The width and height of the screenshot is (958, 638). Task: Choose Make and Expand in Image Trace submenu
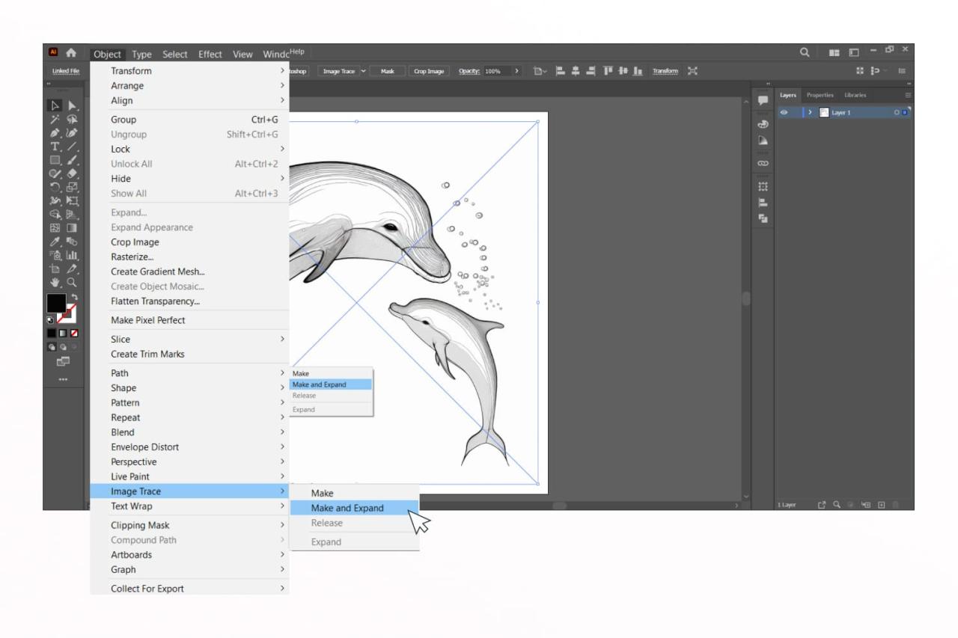(347, 508)
